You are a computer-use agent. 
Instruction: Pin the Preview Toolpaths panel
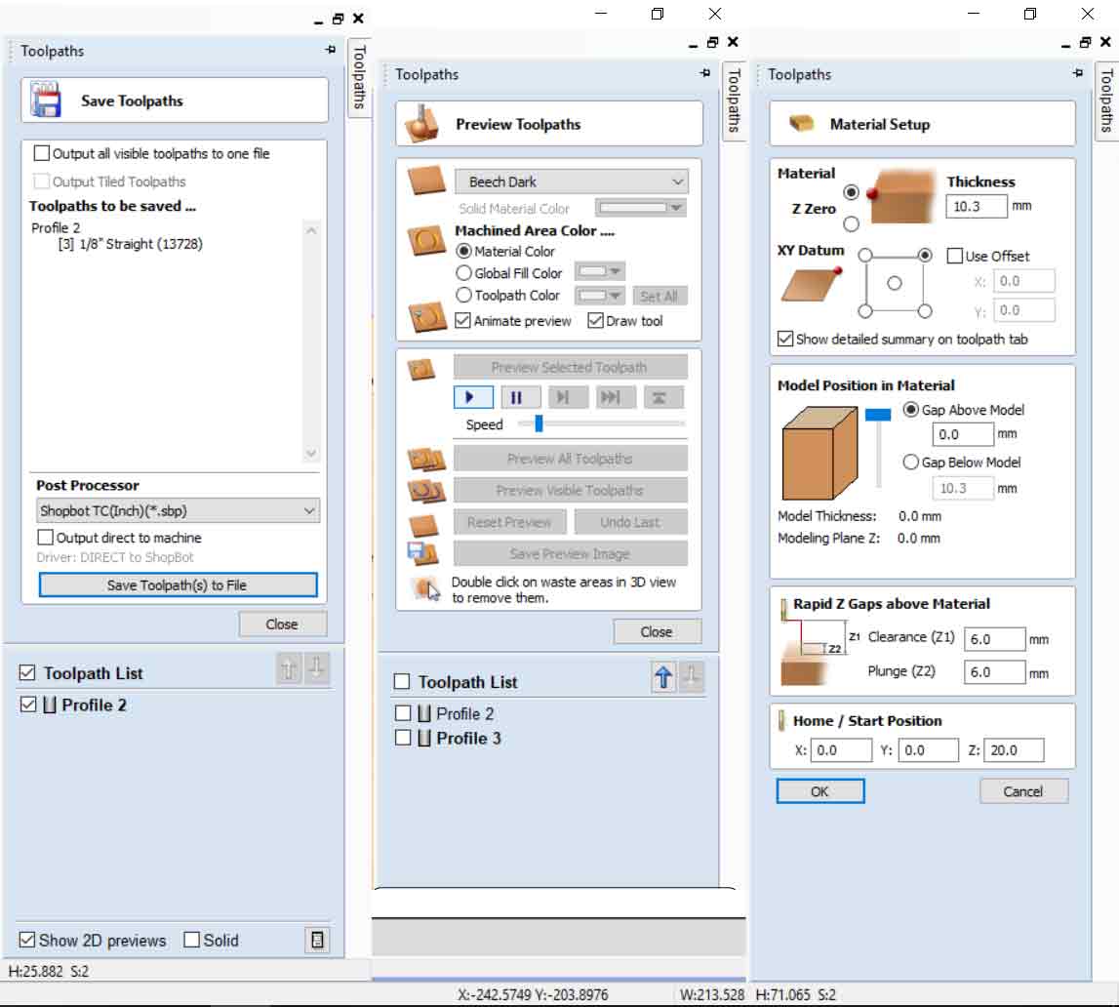click(705, 73)
